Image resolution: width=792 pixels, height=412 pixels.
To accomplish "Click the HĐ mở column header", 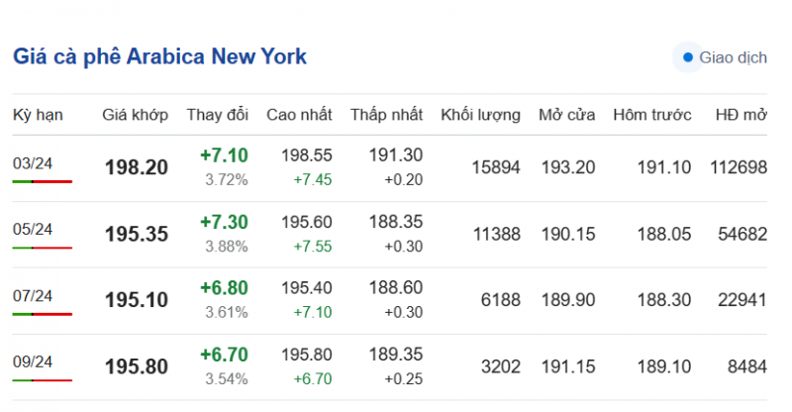I will [x=741, y=115].
